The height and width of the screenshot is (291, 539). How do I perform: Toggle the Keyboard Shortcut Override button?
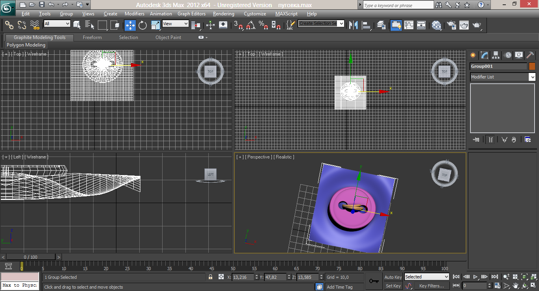point(223,25)
